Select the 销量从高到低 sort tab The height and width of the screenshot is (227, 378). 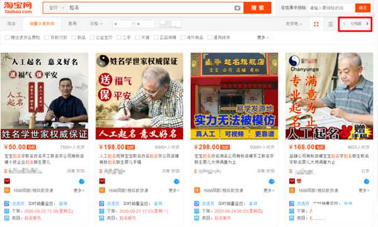(x=42, y=24)
